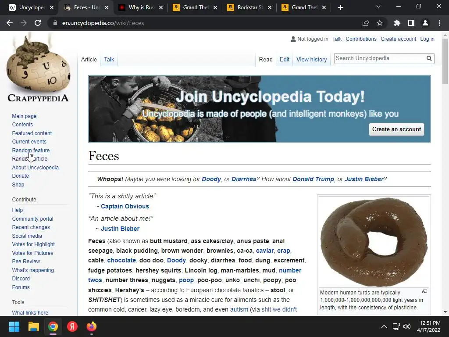Viewport: 449px width, 337px height.
Task: Open the Captain Obvious link
Action: (125, 206)
